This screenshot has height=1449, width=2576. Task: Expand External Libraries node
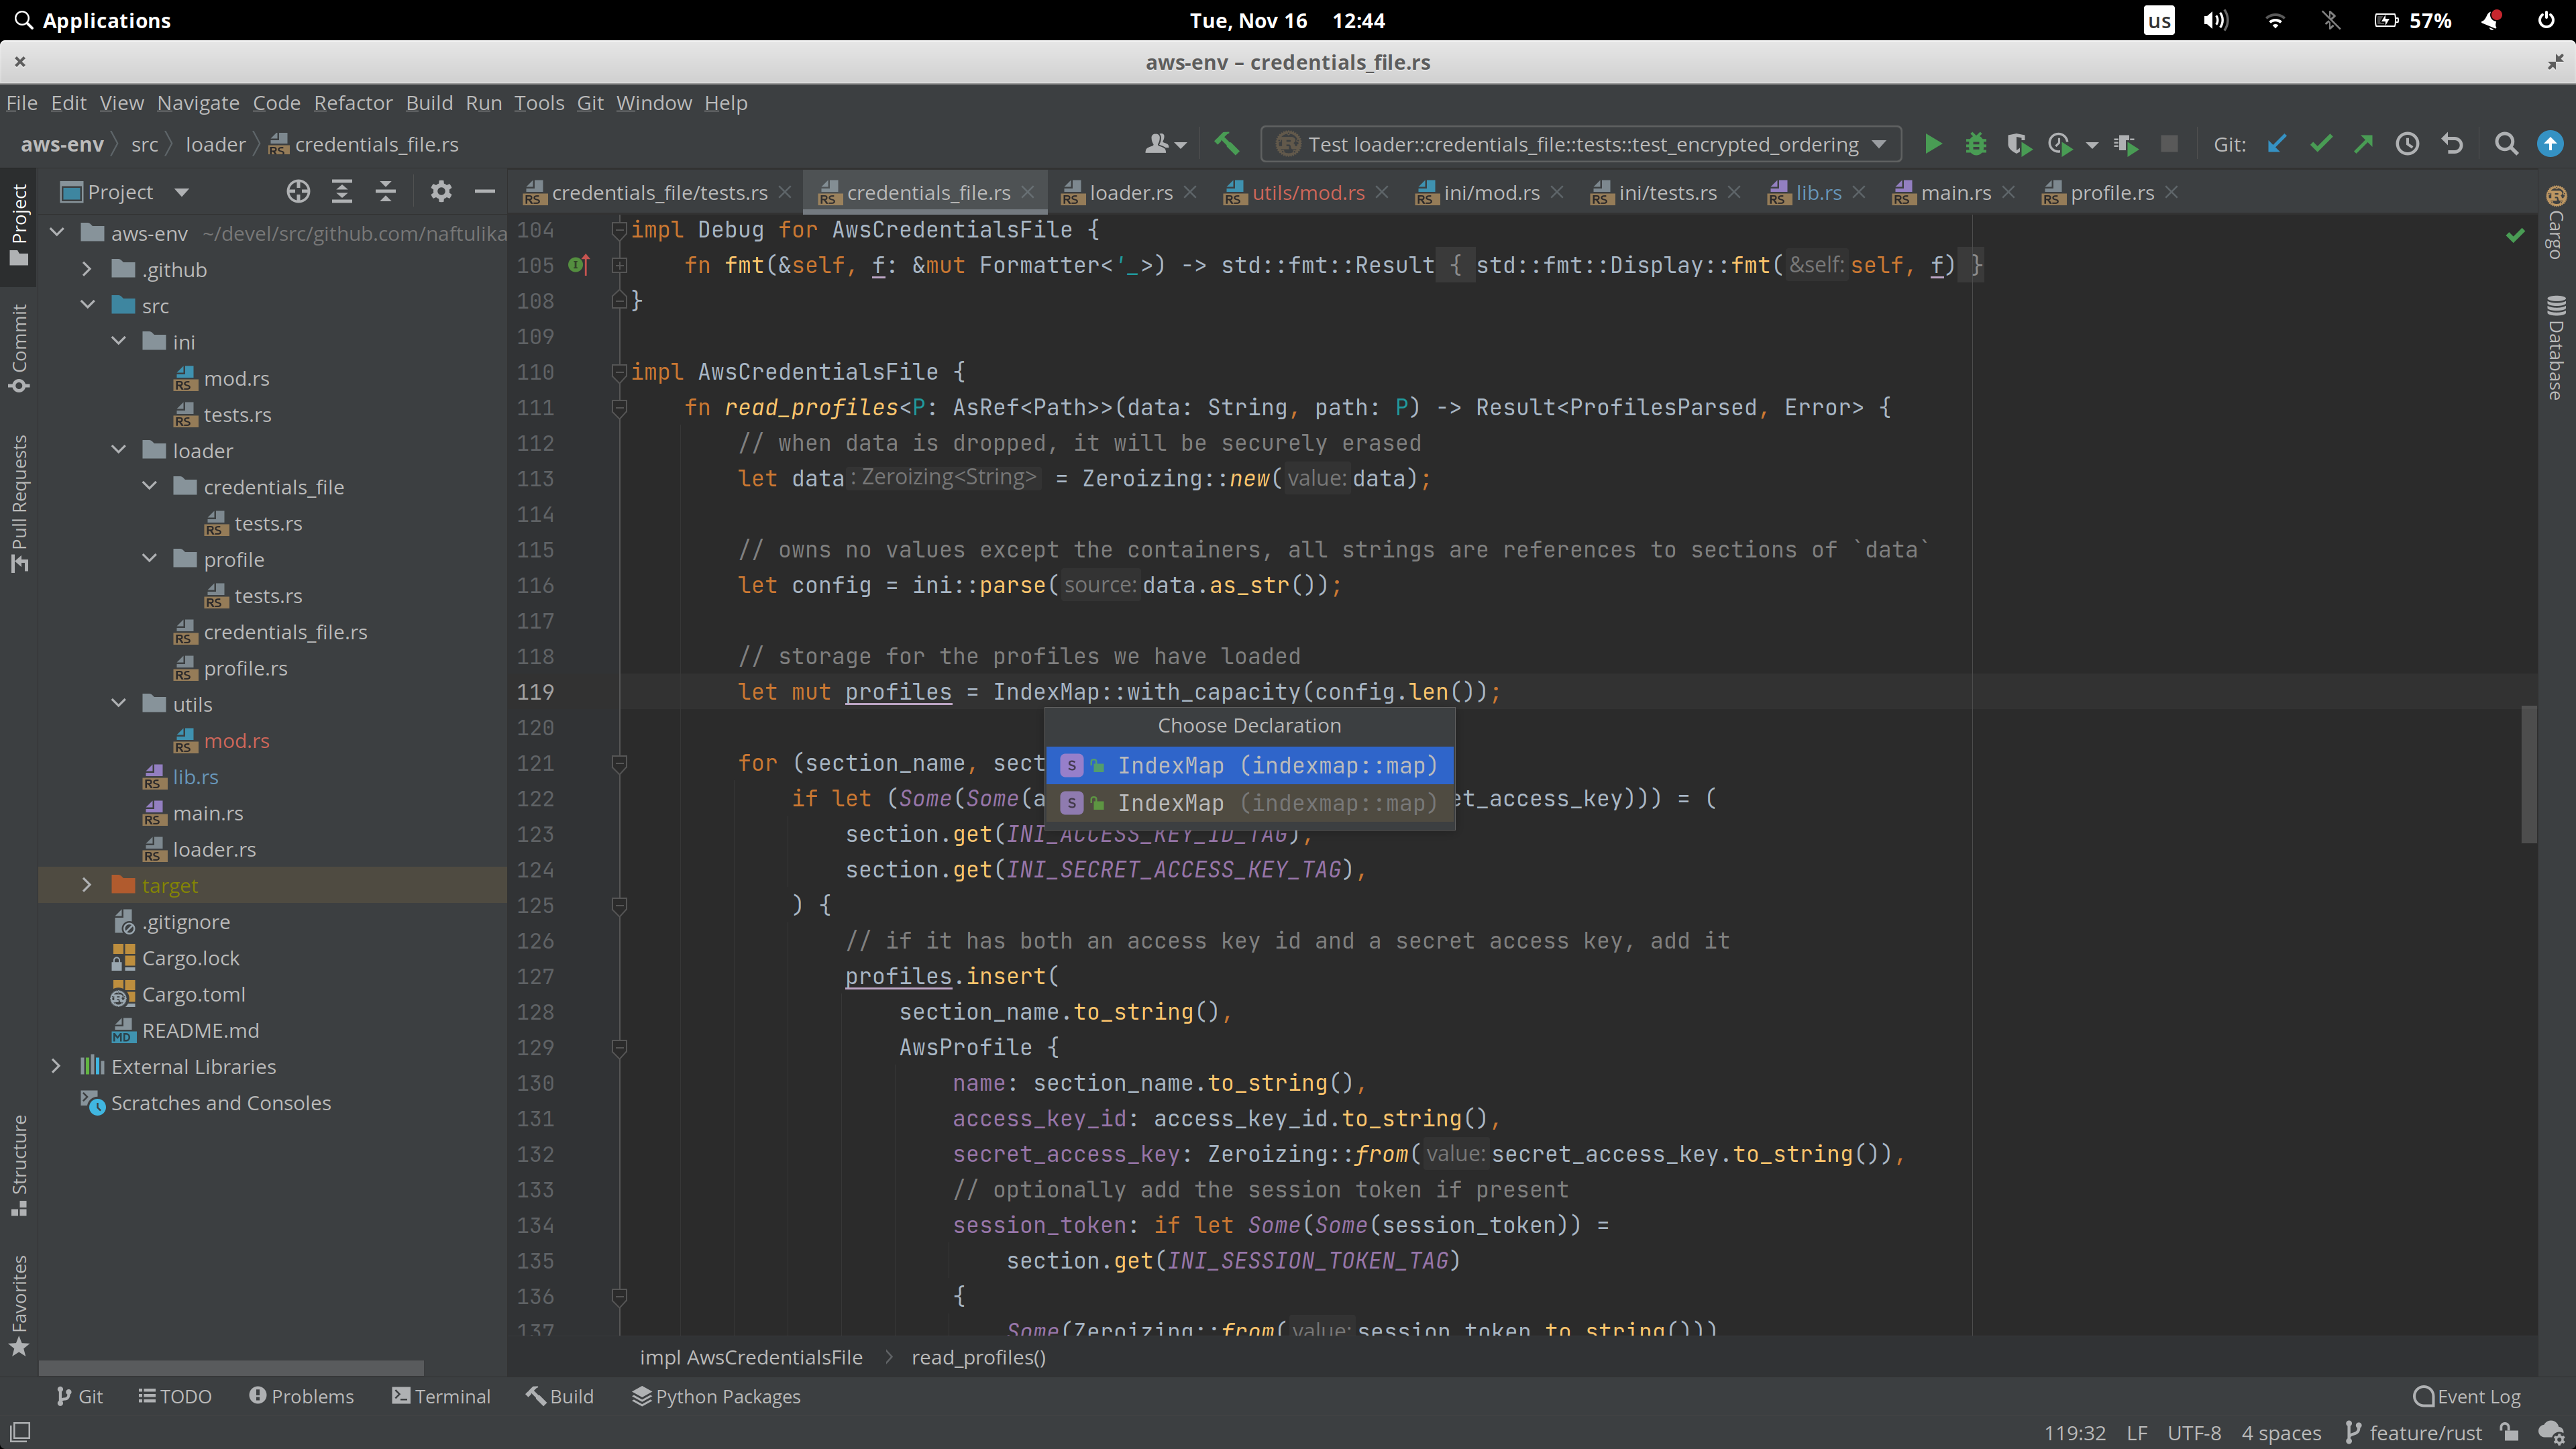[56, 1066]
